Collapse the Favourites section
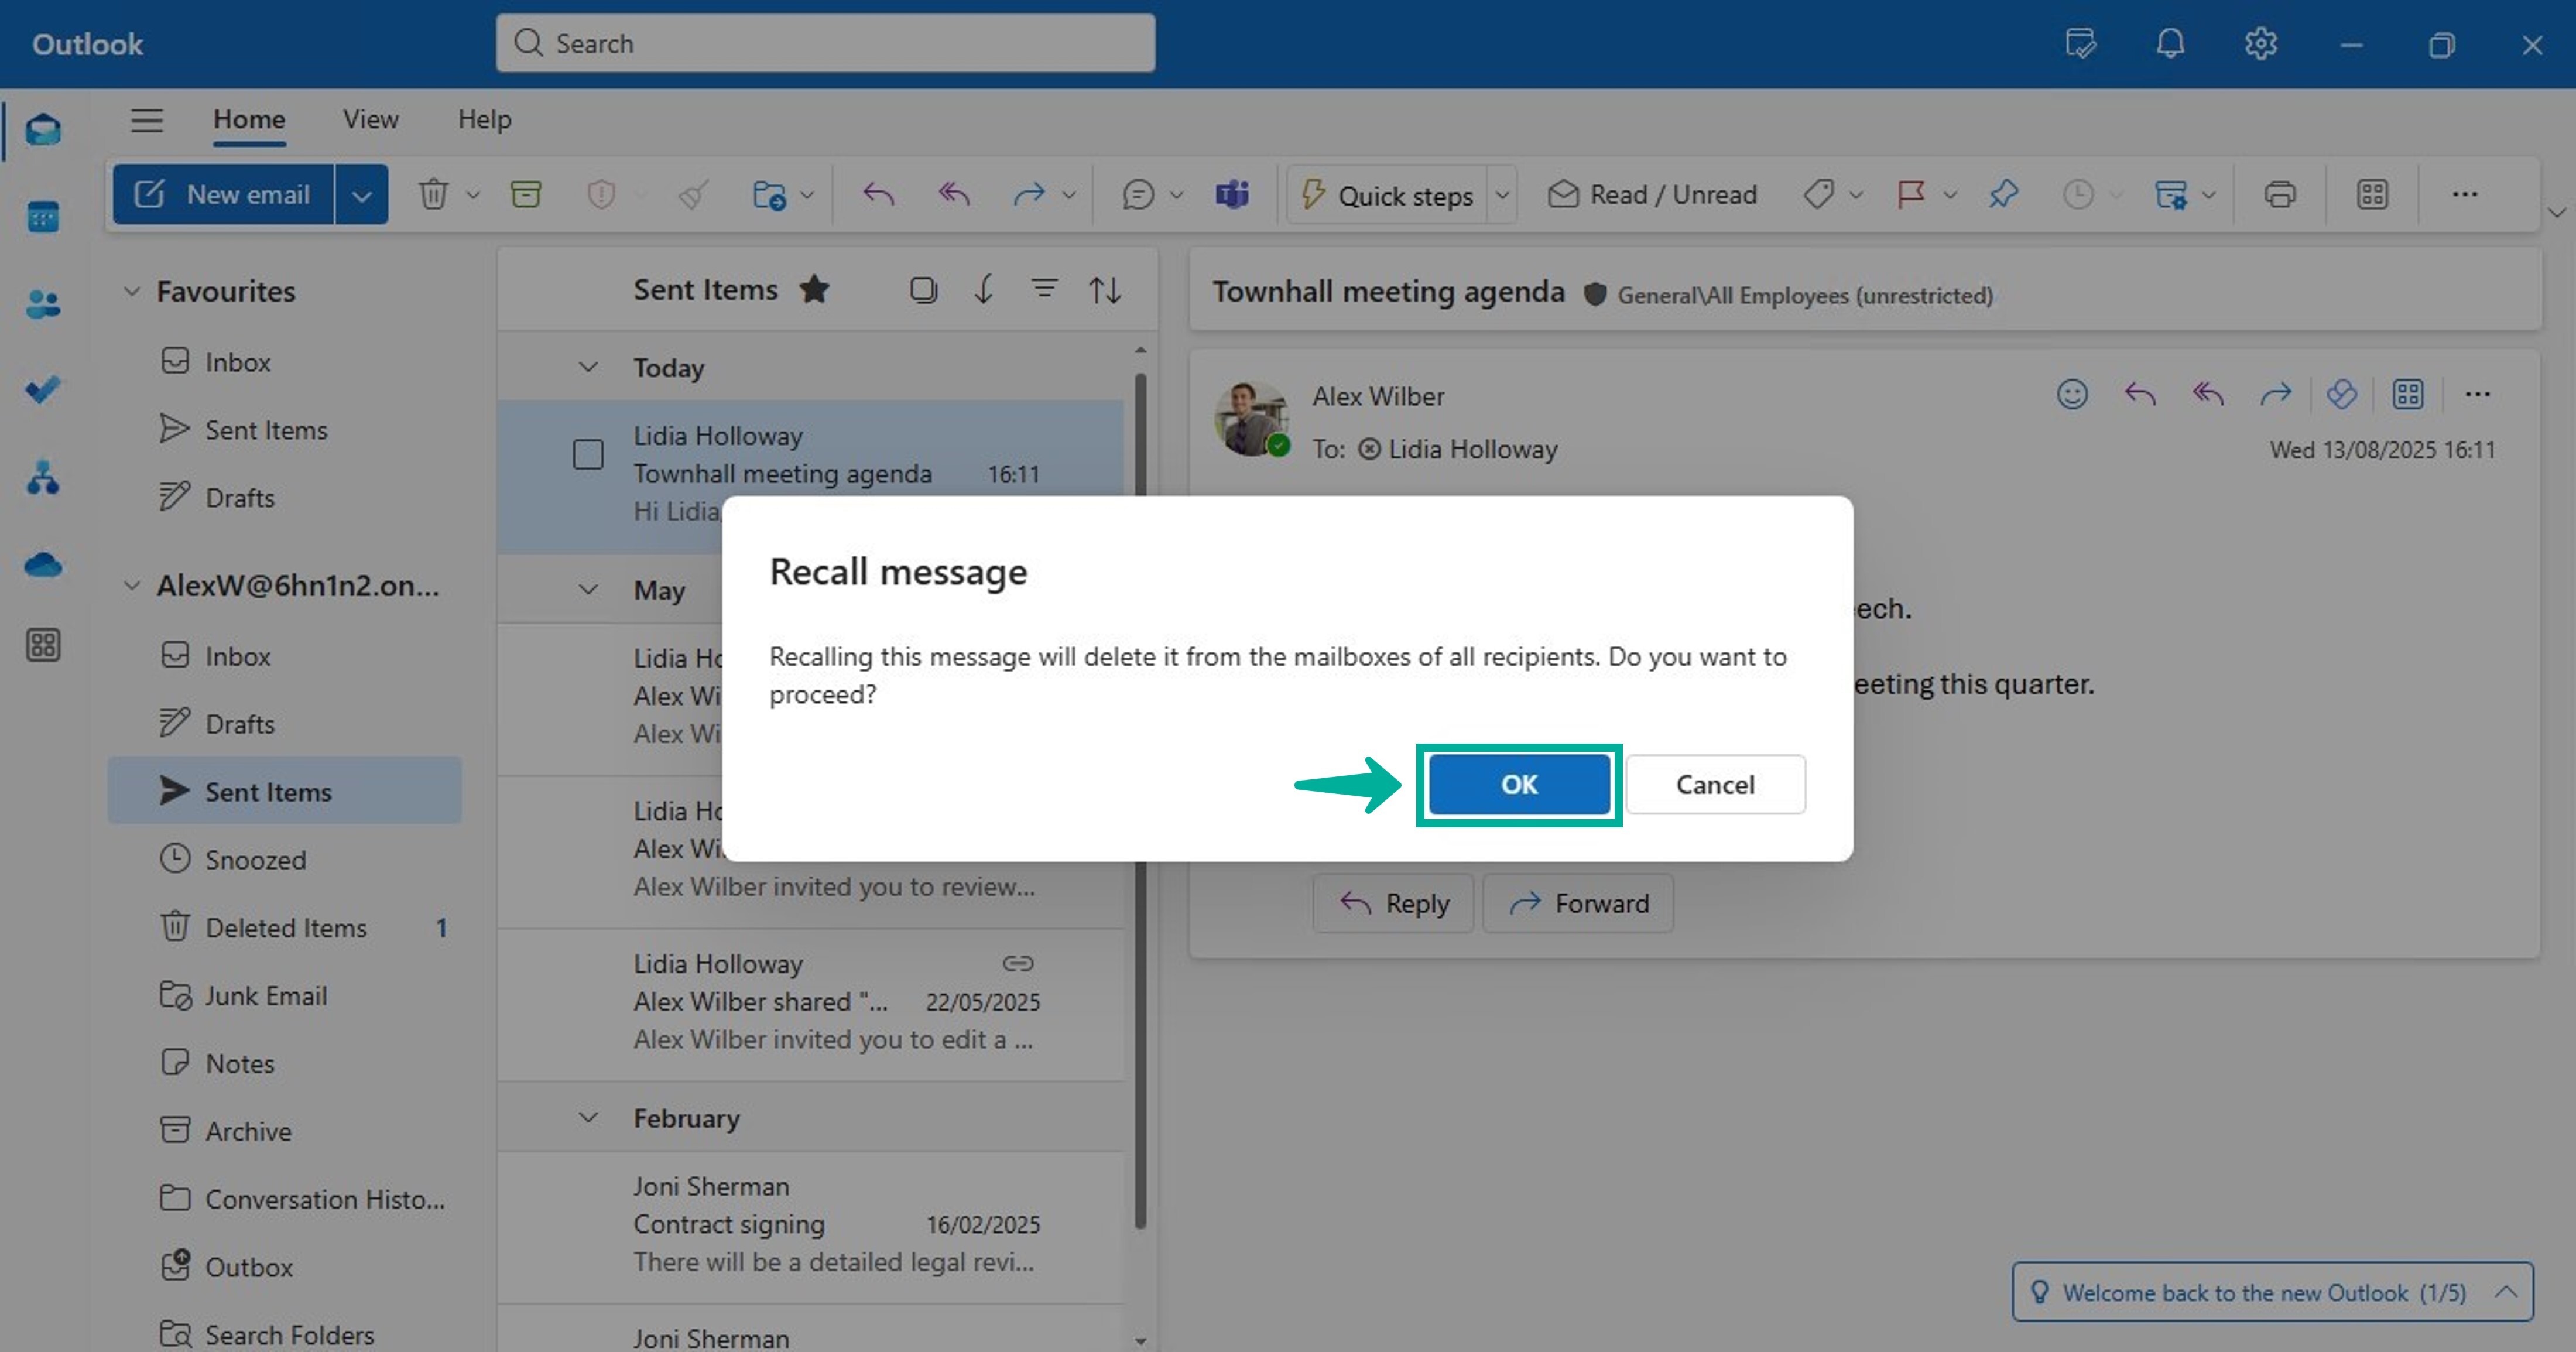The width and height of the screenshot is (2576, 1352). pos(132,290)
